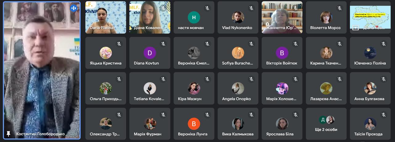Open Daria Platina's video tile

point(106,18)
